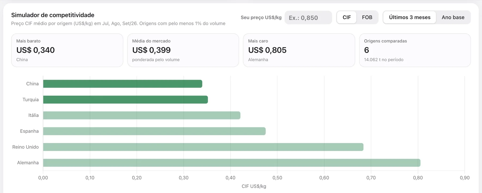This screenshot has height=193, width=482.
Task: Switch period to Ano base
Action: pyautogui.click(x=453, y=17)
